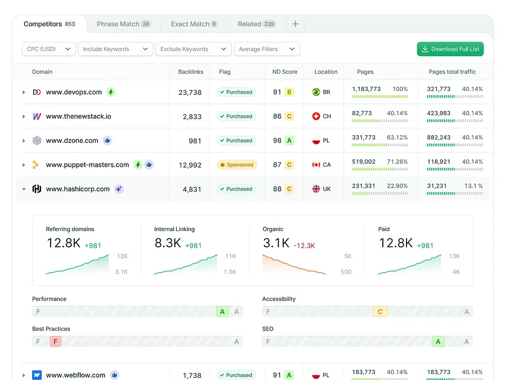Click the Brazil flag in the devops.com row
Viewport: 507px width, 380px height.
tap(316, 92)
